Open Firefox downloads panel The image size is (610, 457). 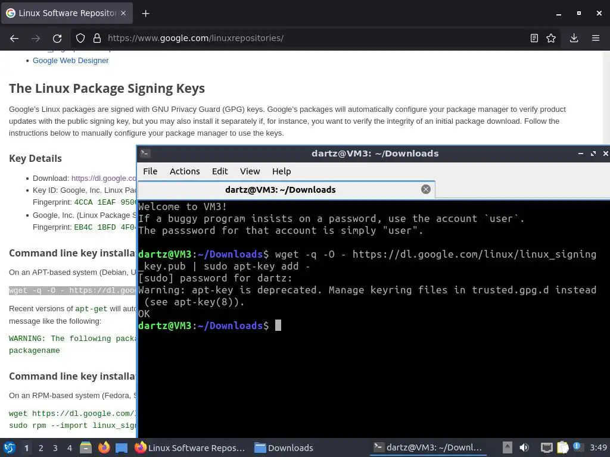574,38
